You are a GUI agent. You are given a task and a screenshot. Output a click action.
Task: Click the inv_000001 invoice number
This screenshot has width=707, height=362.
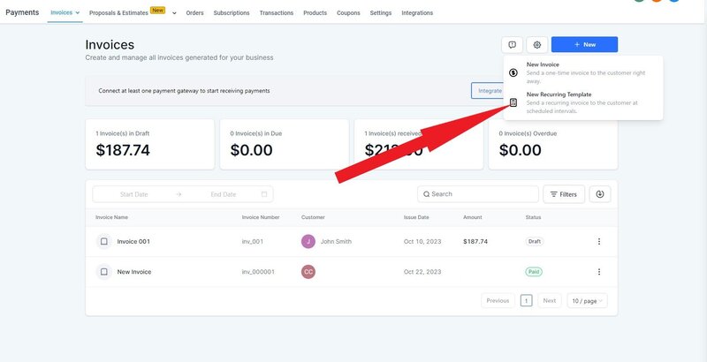(x=258, y=272)
